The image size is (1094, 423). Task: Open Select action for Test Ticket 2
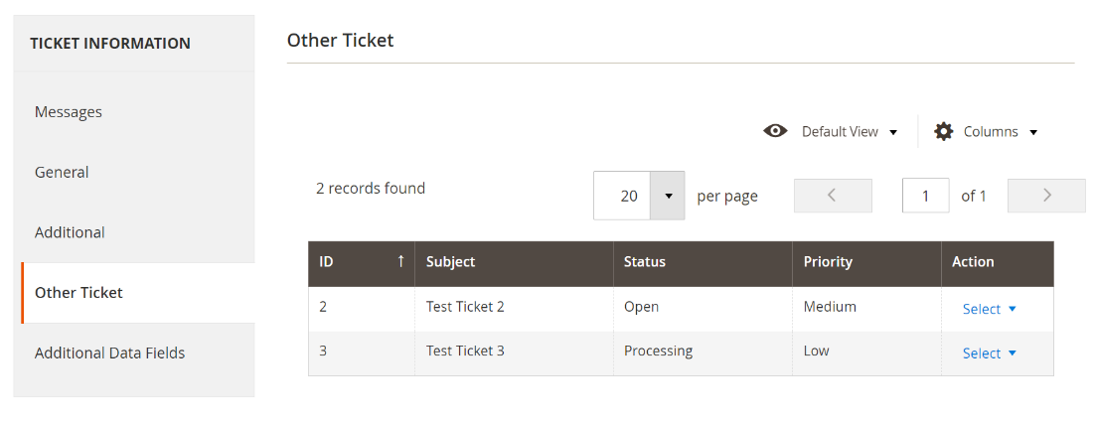989,309
